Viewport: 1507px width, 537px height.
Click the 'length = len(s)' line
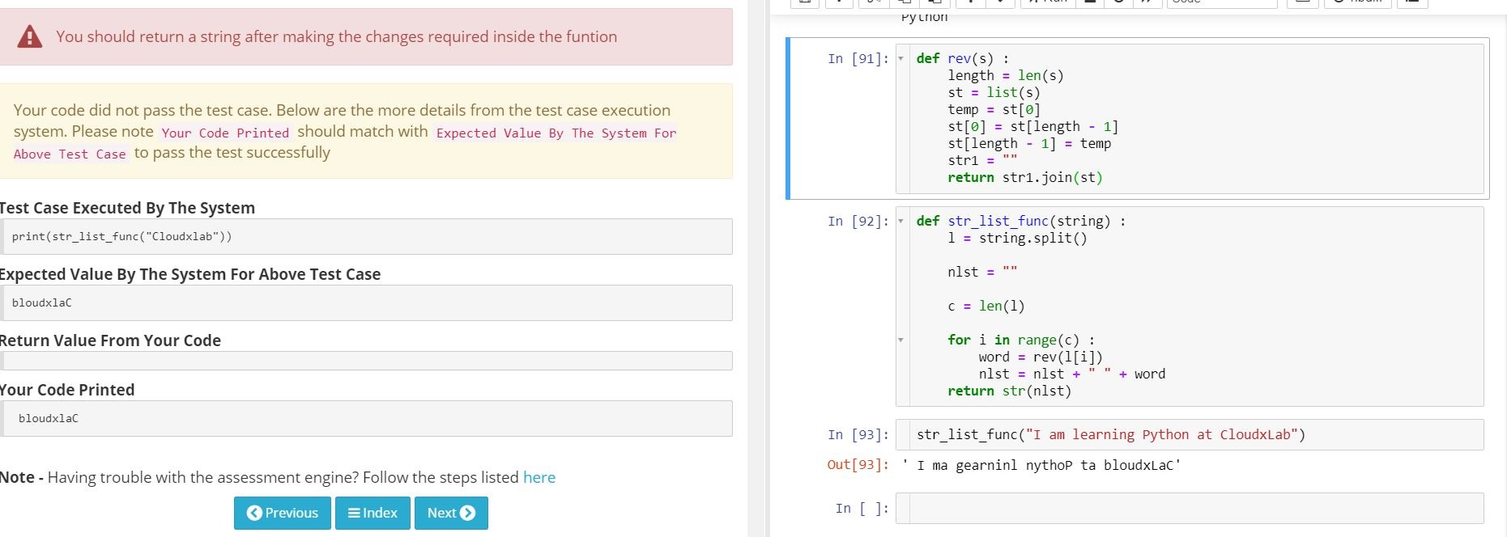point(1006,75)
